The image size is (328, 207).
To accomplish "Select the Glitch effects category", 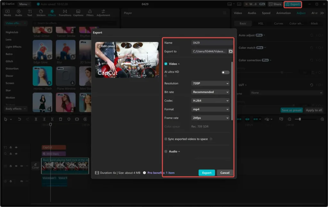I will coord(9,61).
